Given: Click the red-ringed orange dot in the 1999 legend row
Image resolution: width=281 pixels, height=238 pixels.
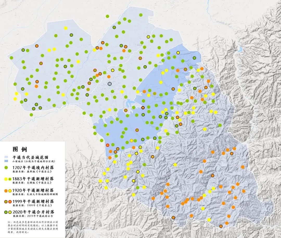Looking at the screenshot, I should pos(10,202).
